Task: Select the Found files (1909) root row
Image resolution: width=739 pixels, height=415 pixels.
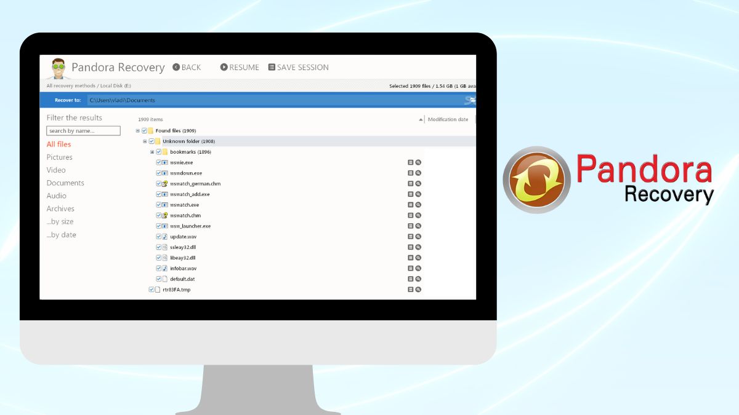Action: click(x=176, y=131)
